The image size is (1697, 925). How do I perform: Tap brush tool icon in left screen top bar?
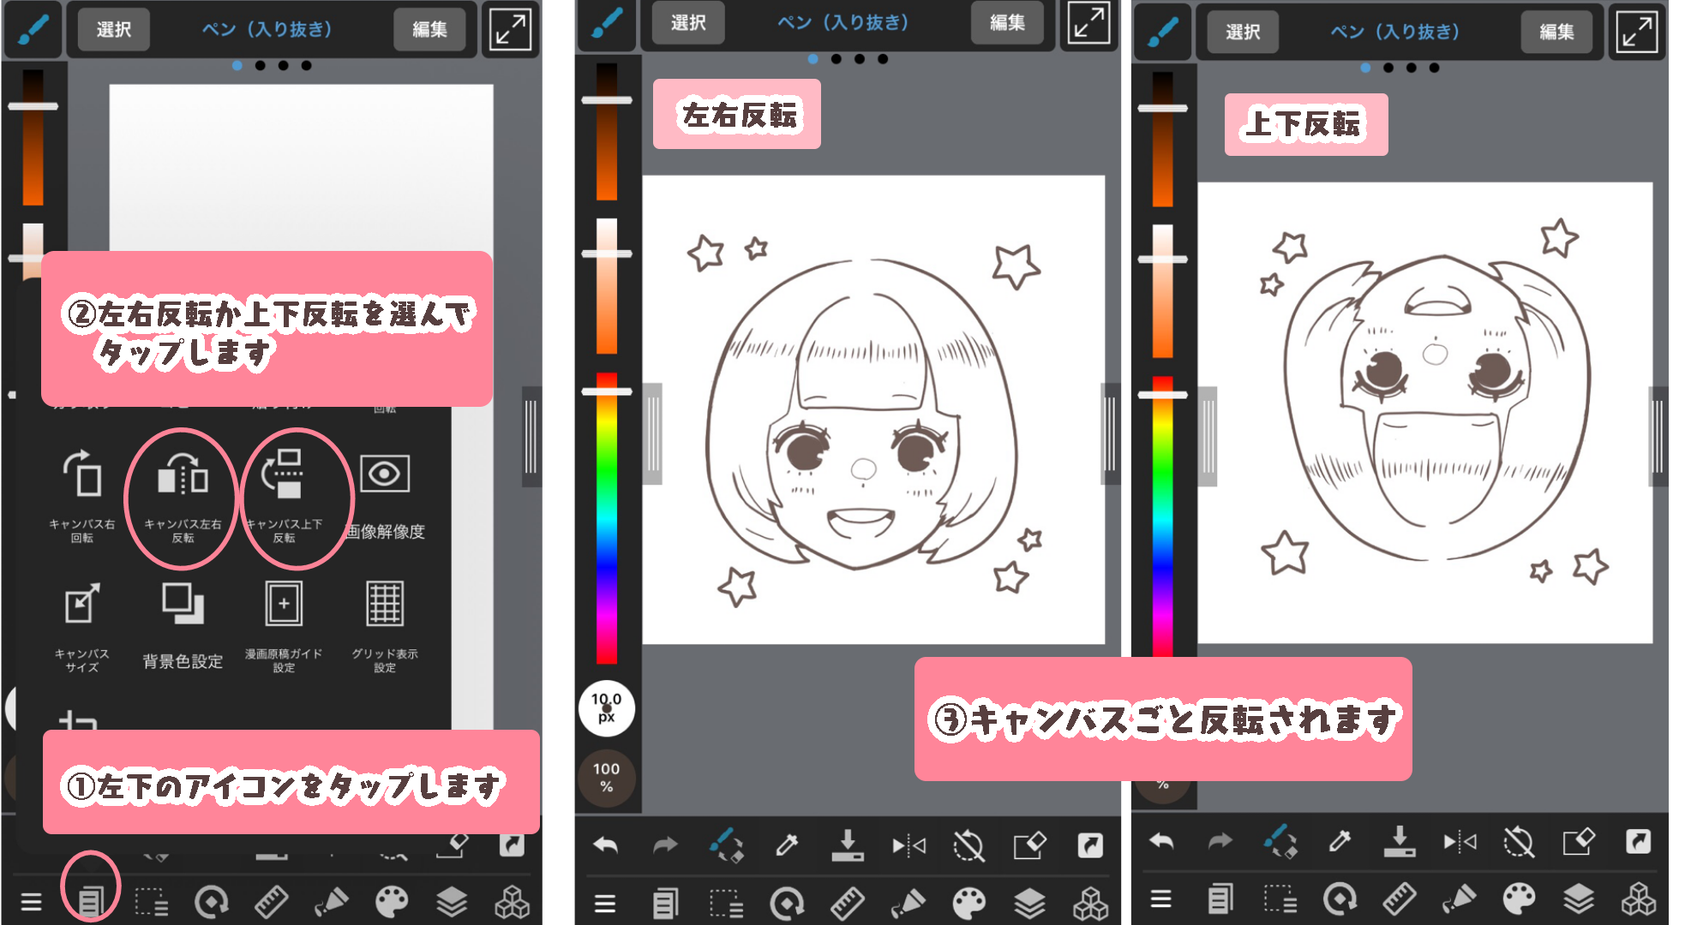tap(32, 30)
